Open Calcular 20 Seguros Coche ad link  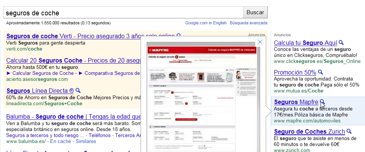[x=74, y=61]
